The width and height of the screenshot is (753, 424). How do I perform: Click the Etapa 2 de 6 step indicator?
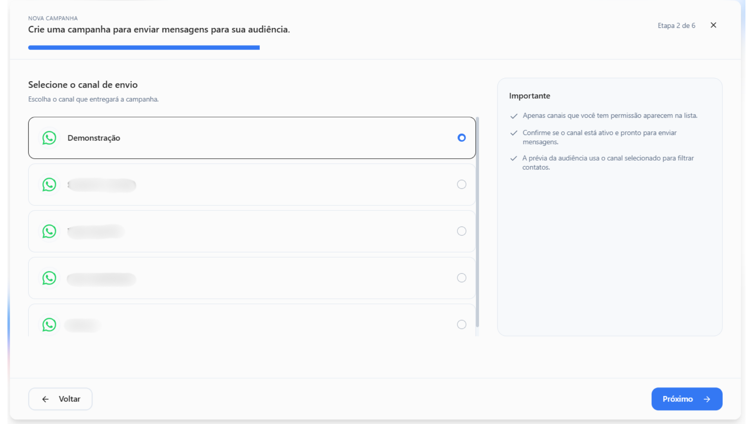coord(676,26)
